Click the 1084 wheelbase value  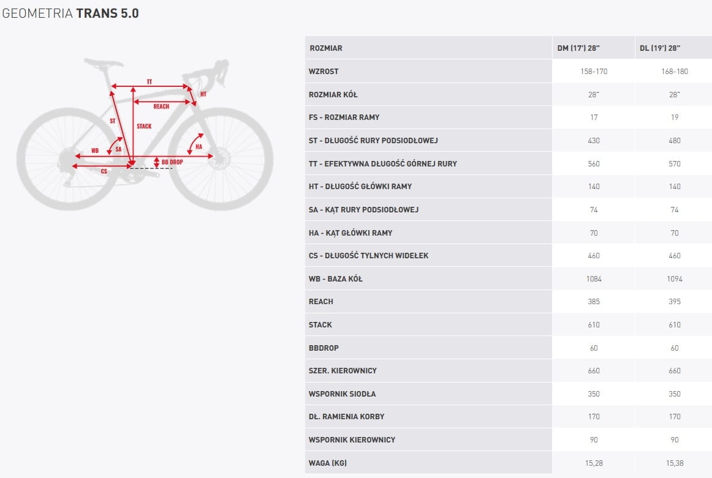[x=594, y=278]
